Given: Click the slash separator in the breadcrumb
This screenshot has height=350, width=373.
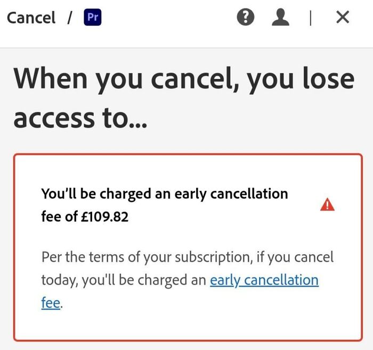Looking at the screenshot, I should tap(70, 18).
